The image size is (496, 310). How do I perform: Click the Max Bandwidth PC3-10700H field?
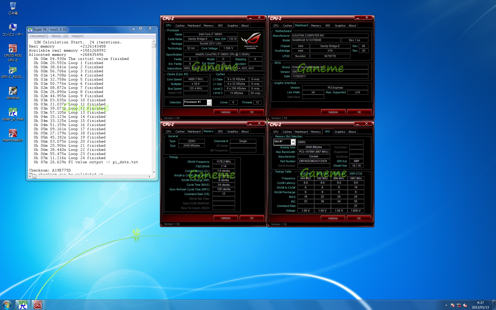(314, 152)
